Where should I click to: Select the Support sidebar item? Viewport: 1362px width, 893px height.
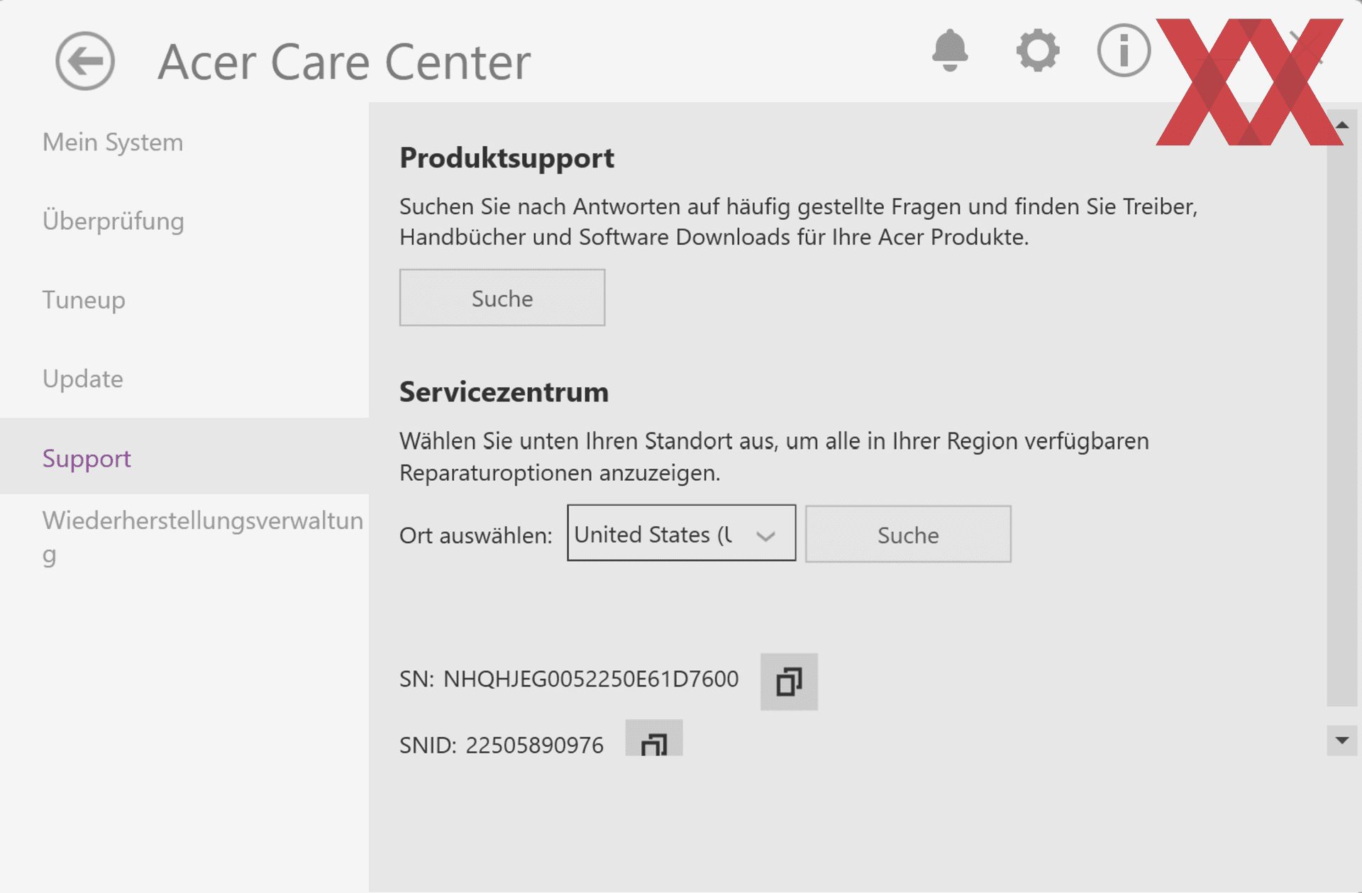tap(184, 456)
